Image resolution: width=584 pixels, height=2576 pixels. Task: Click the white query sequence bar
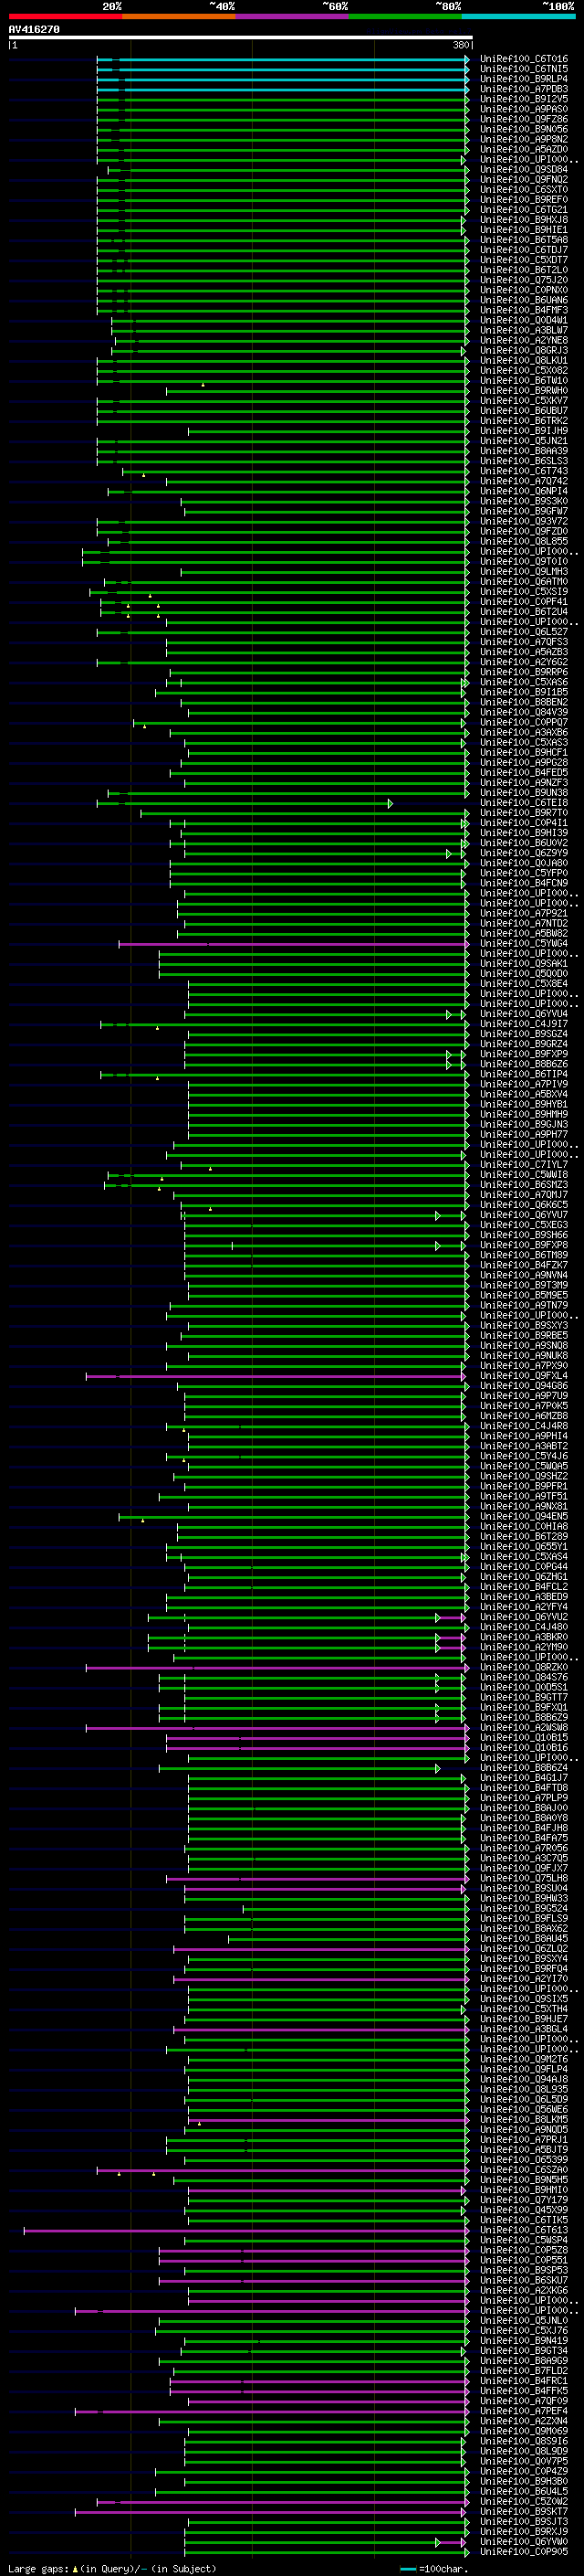[240, 38]
